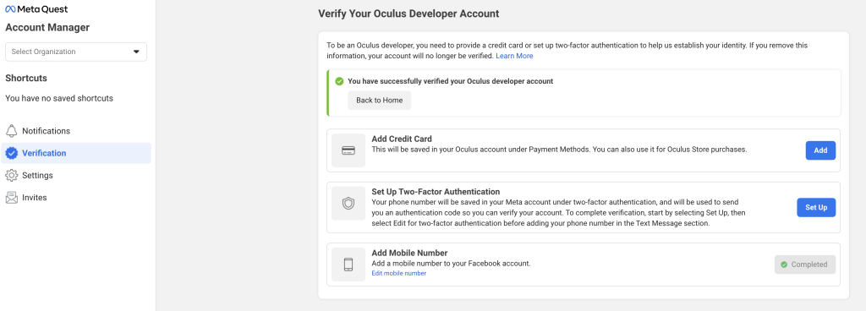
Task: Open Invites in the sidebar
Action: coord(76,198)
